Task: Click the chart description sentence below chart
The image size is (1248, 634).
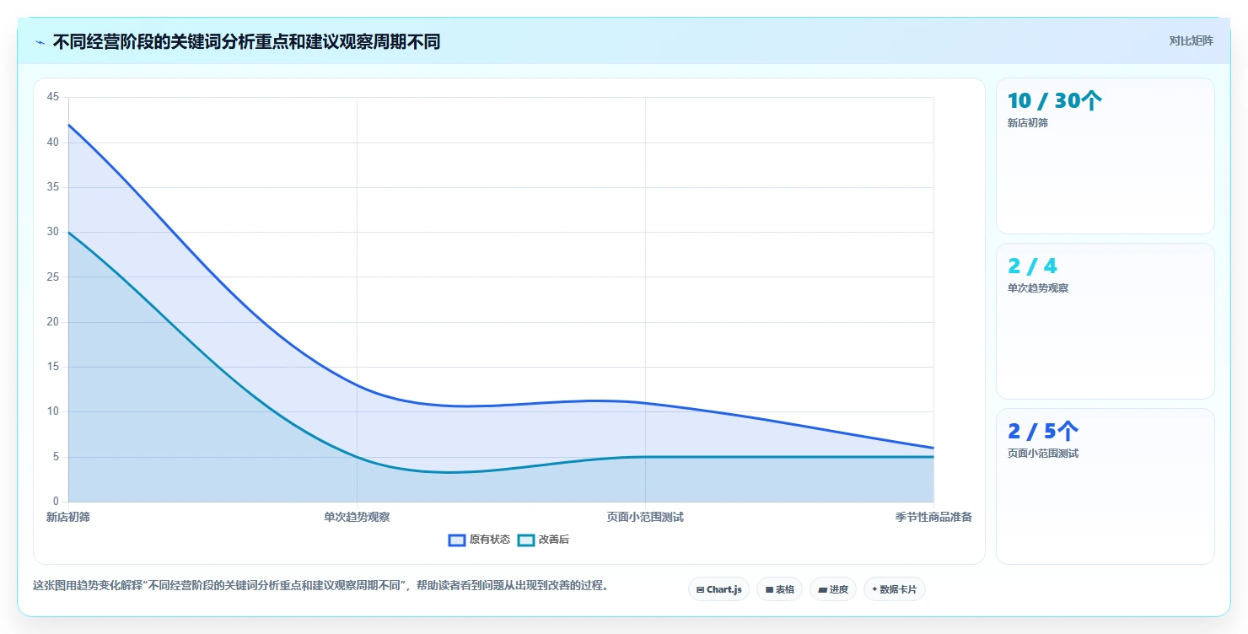Action: pos(320,585)
